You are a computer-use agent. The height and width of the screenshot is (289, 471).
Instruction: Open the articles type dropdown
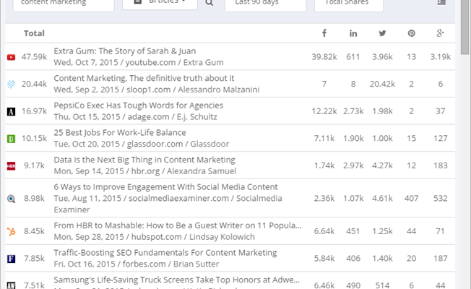tap(160, 4)
